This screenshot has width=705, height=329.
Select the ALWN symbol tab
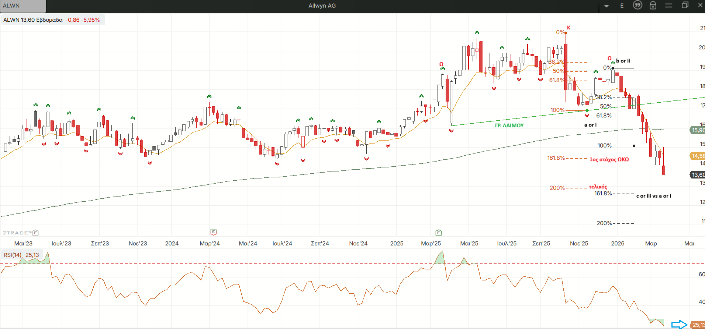pos(23,6)
